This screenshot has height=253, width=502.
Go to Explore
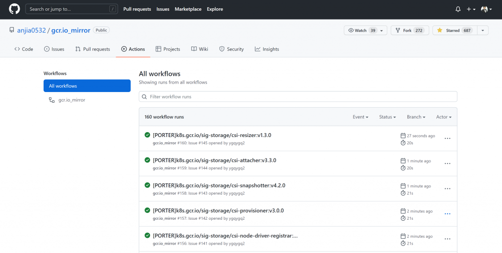pyautogui.click(x=215, y=9)
